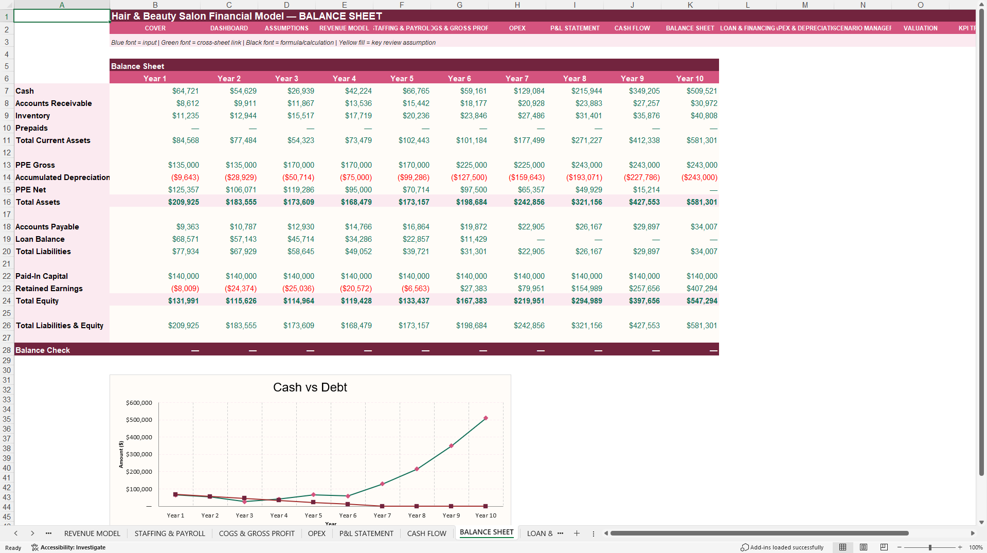Viewport: 987px width, 553px height.
Task: Go to ASSUMPTIONS via navigation link
Action: click(x=286, y=28)
